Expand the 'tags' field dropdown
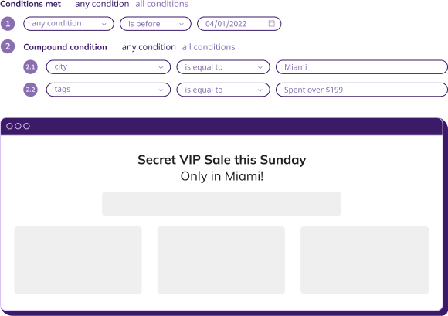Image resolution: width=448 pixels, height=316 pixels. (x=108, y=90)
